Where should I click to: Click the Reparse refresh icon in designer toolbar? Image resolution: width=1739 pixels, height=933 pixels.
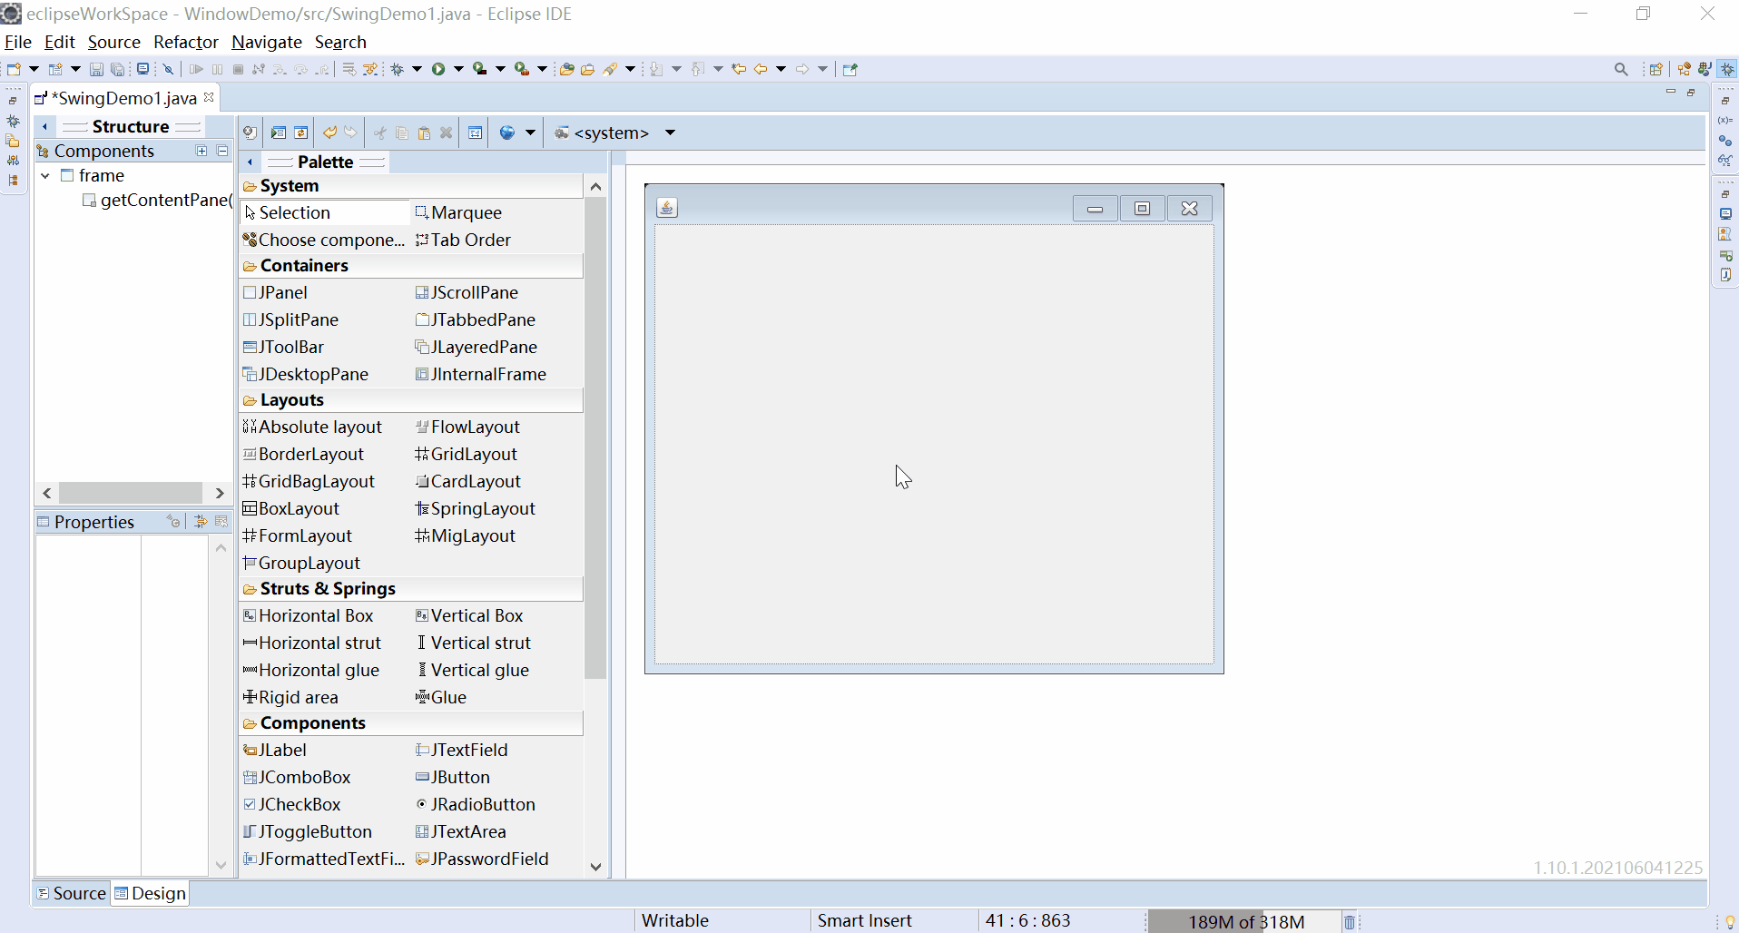301,133
